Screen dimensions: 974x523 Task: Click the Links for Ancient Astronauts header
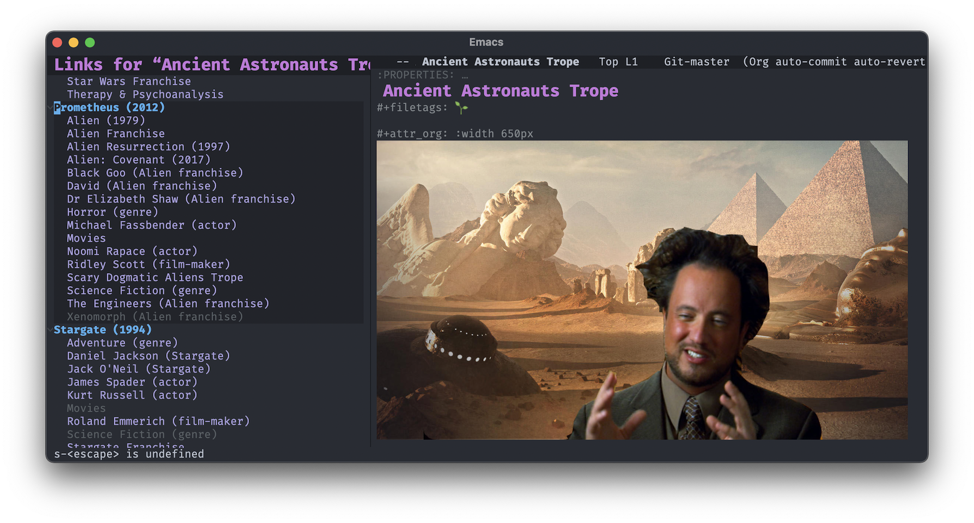click(212, 64)
